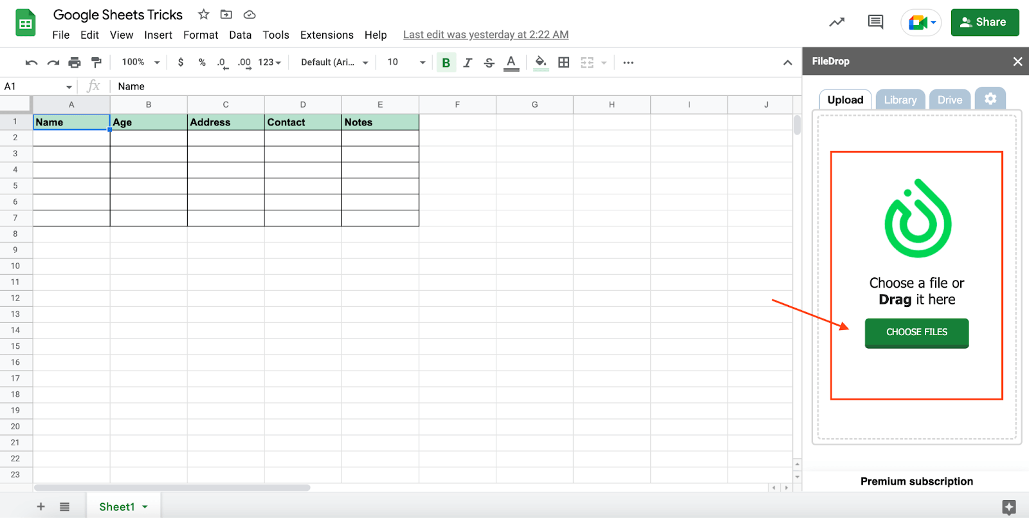Image resolution: width=1029 pixels, height=518 pixels.
Task: Select the Notes header cell
Action: coord(380,122)
